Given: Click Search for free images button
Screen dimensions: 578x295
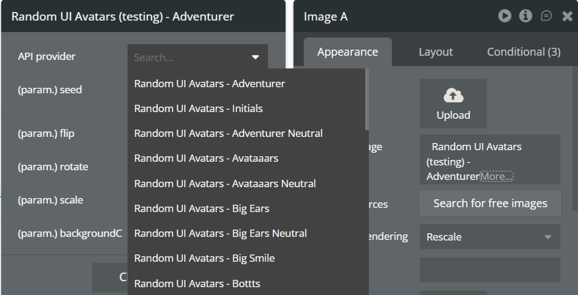Looking at the screenshot, I should click(x=490, y=204).
